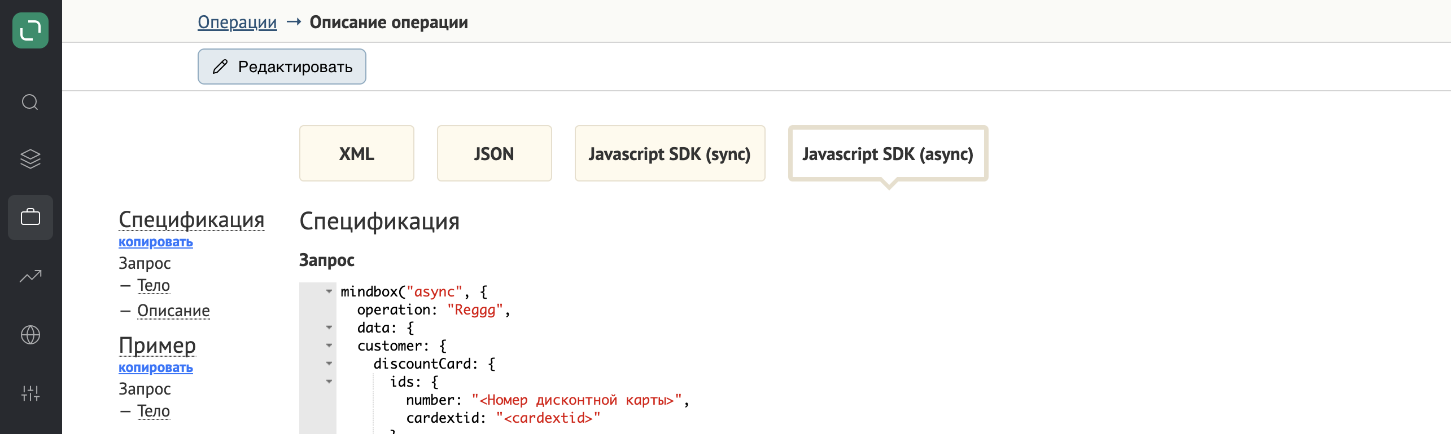The height and width of the screenshot is (434, 1451).
Task: Go to the Операции breadcrumb link
Action: 237,23
